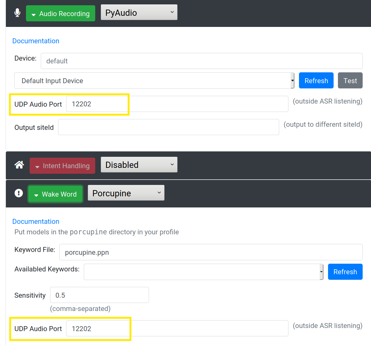This screenshot has height=345, width=371.
Task: Collapse the Audio Recording section
Action: point(60,13)
